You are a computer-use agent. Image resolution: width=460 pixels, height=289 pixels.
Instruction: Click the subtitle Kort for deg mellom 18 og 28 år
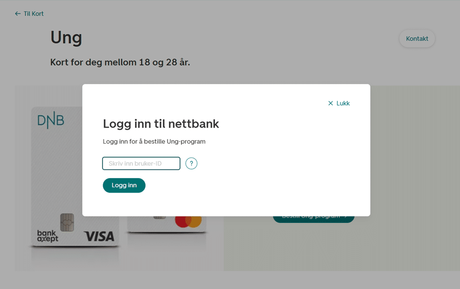click(120, 63)
